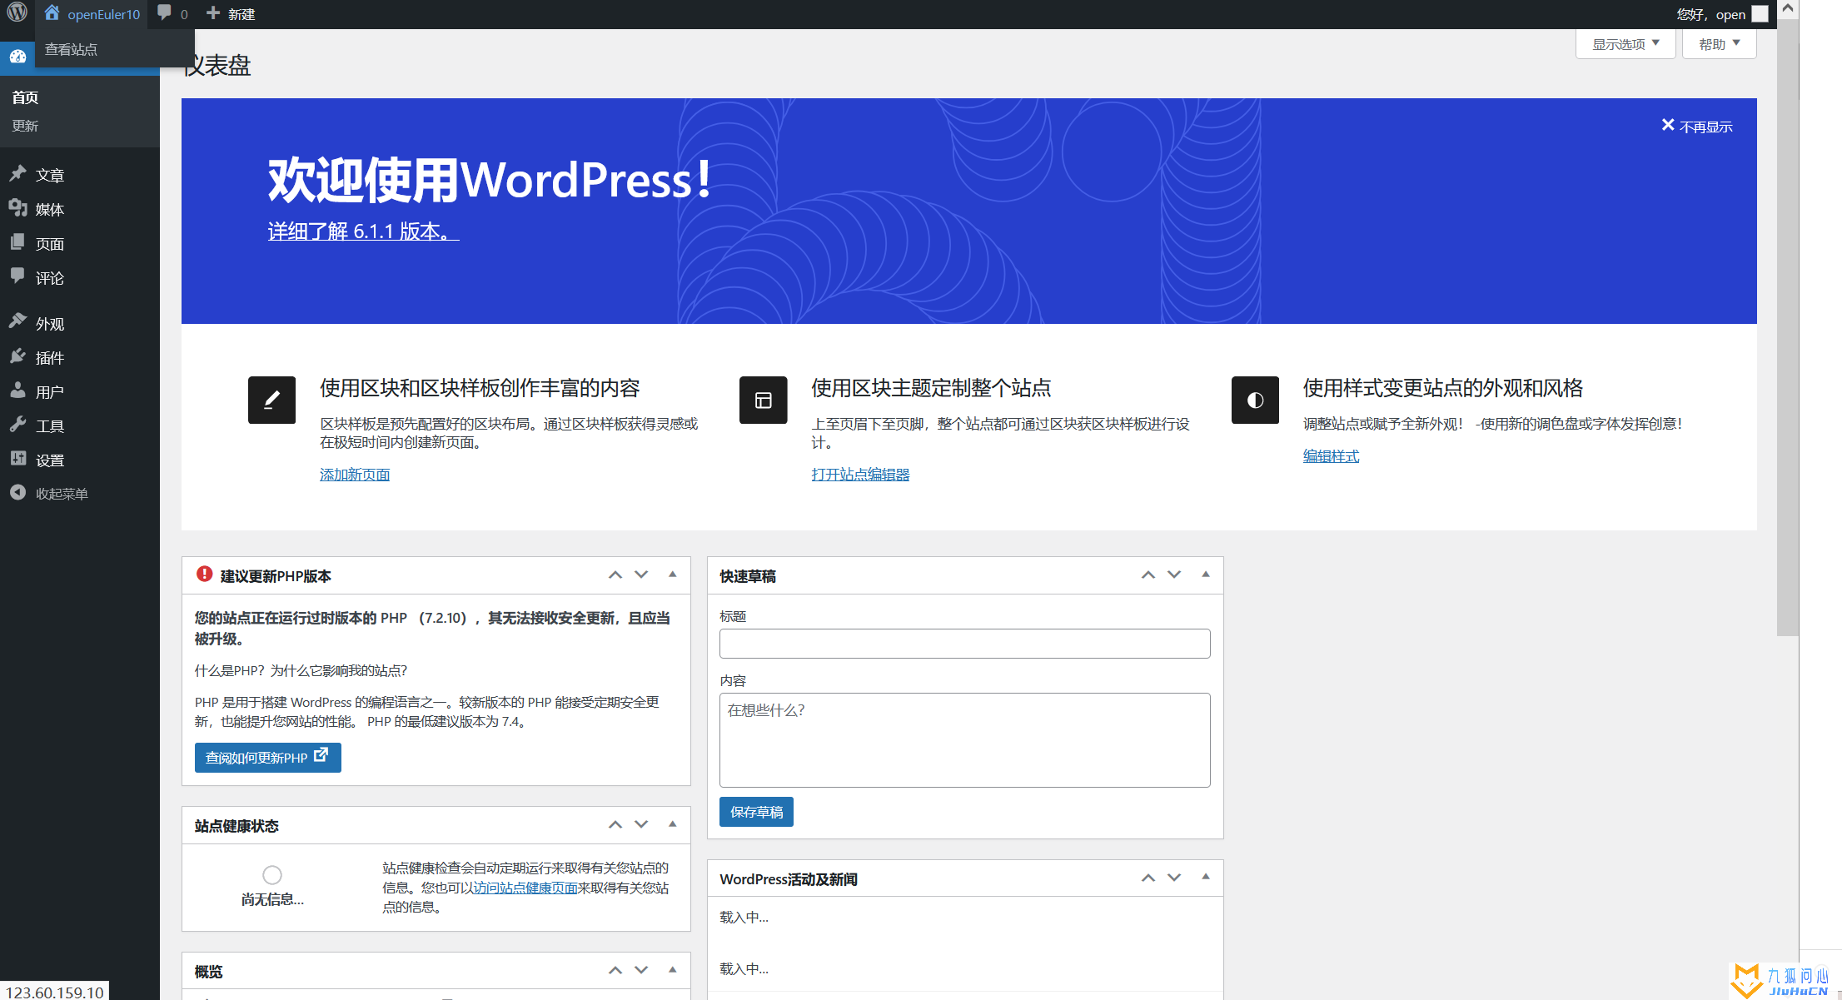Expand the 帮助 dropdown

1719,44
